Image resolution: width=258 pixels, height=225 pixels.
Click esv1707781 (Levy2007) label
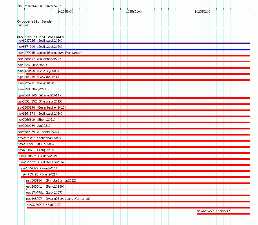[44, 193]
